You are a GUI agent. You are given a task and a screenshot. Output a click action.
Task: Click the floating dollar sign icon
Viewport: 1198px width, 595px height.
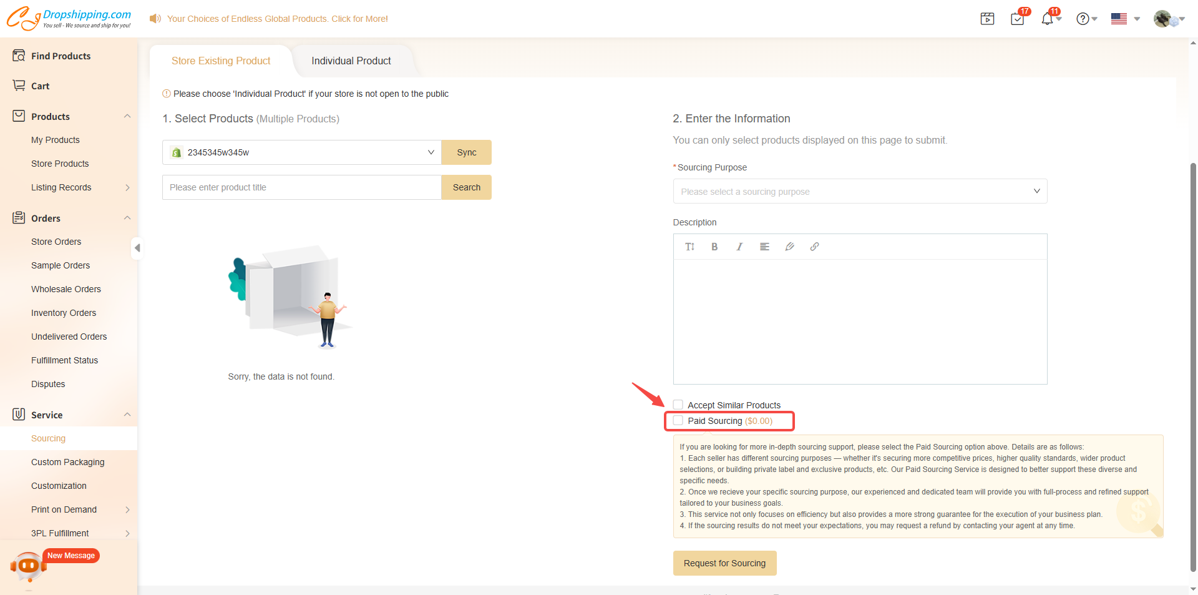(x=1139, y=512)
